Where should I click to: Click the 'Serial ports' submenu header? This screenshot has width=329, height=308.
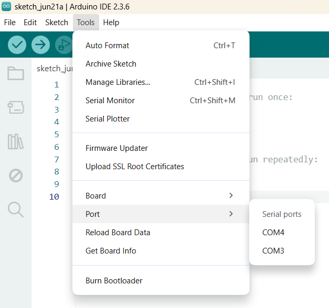tap(282, 214)
